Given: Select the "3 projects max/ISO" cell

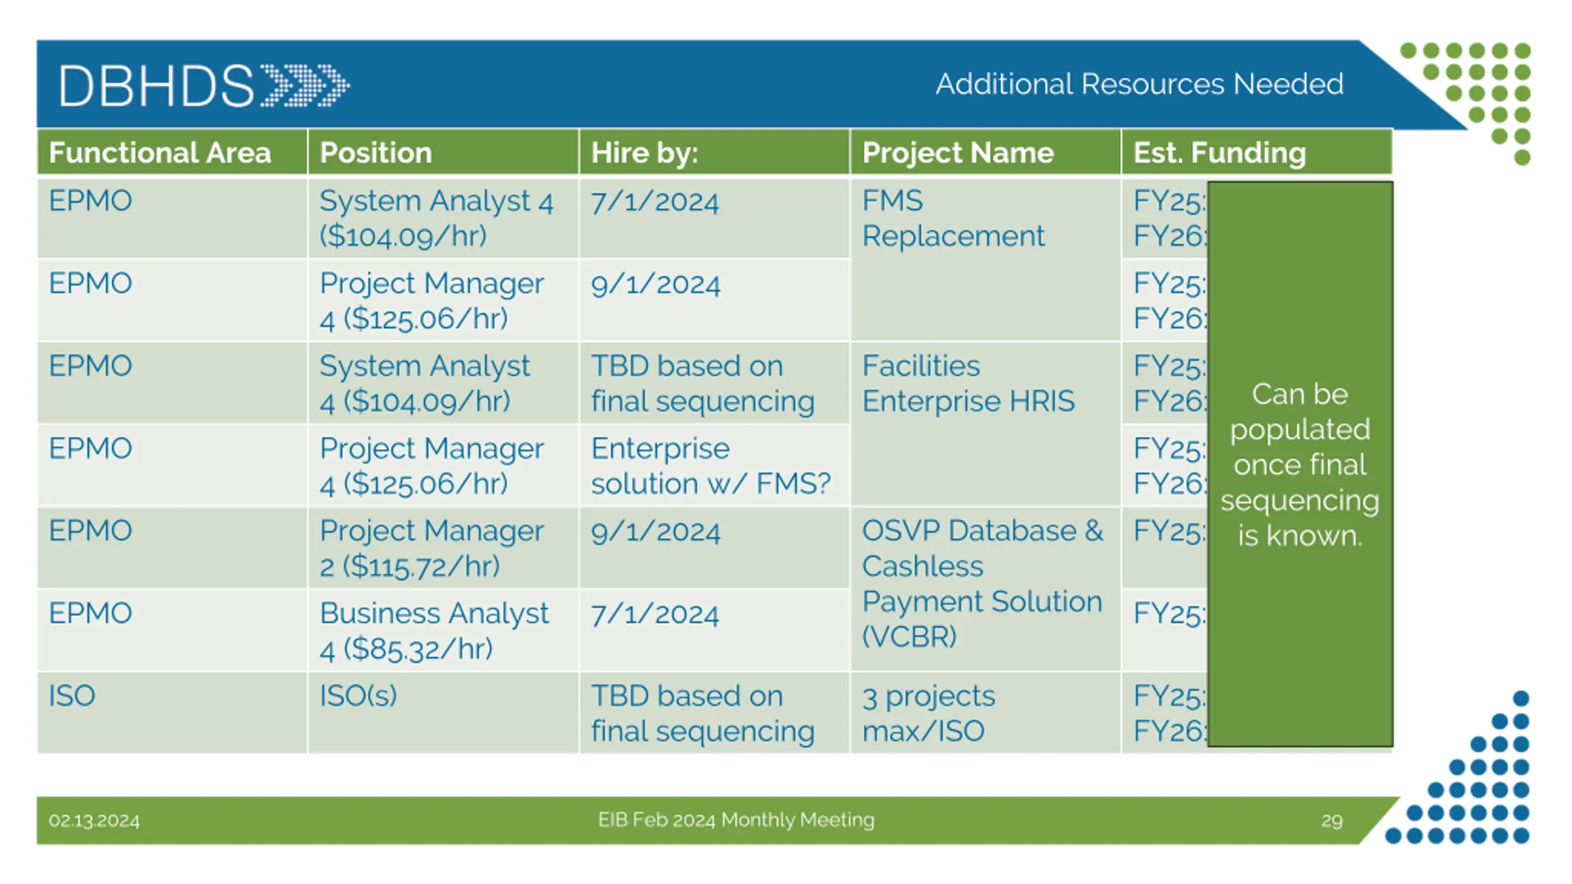Looking at the screenshot, I should coord(928,713).
